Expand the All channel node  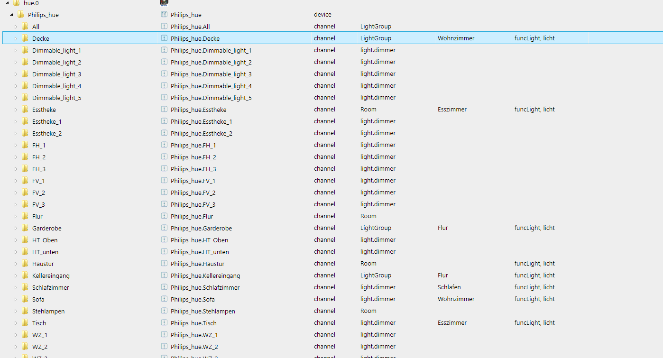pos(16,27)
